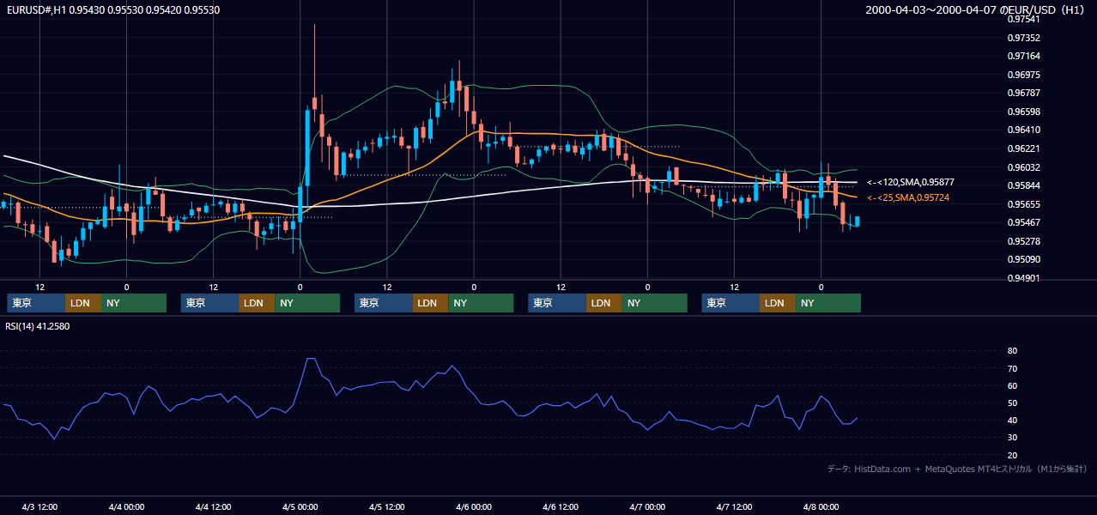Click price axis value 0.96032
Screen dimensions: 1097x515
click(x=1023, y=167)
